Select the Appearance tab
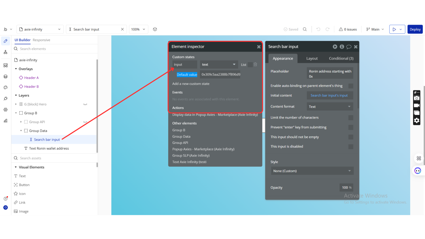 tap(283, 58)
